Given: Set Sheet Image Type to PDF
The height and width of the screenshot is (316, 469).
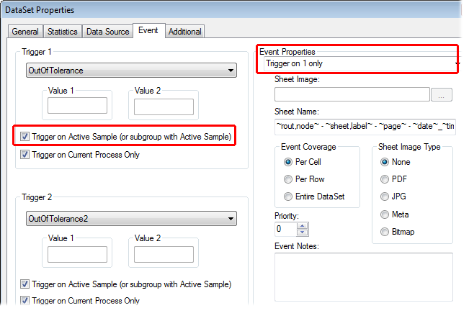Looking at the screenshot, I should 385,179.
